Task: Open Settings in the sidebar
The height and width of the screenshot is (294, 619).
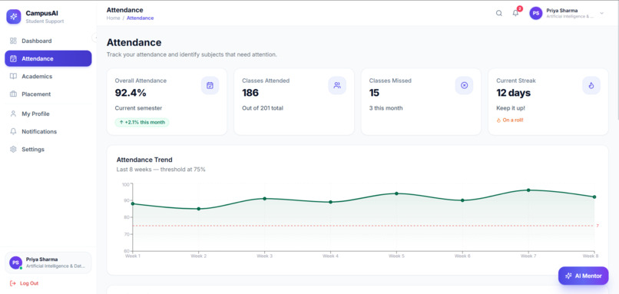Action: 48,149
